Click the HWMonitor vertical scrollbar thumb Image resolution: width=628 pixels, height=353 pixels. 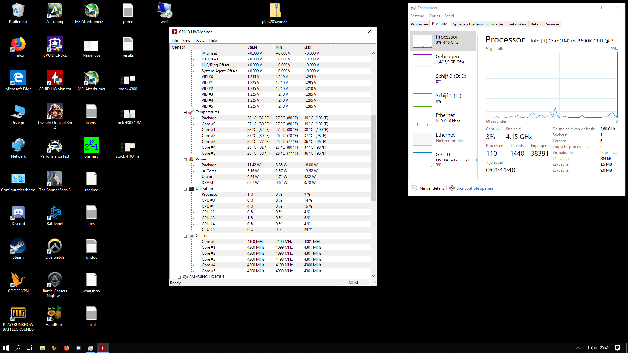[x=373, y=157]
